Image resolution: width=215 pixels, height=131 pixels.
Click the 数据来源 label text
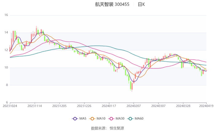98,128
